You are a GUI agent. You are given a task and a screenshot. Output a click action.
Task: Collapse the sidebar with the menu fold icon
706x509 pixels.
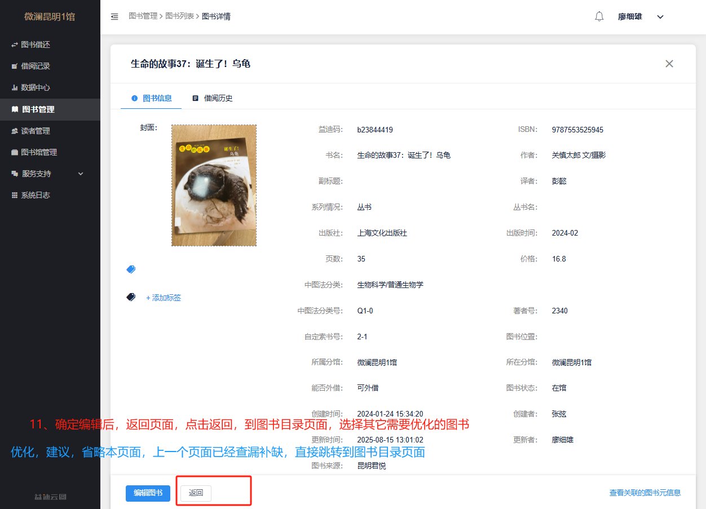(x=114, y=17)
